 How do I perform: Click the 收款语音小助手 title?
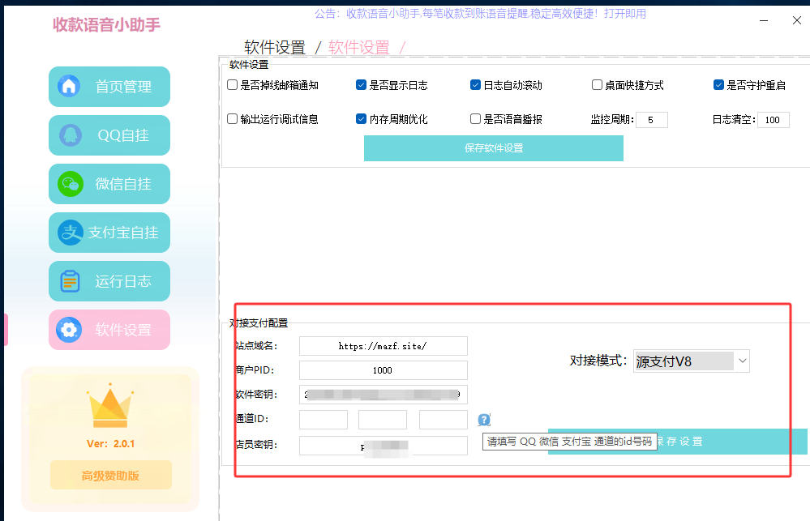coord(107,25)
